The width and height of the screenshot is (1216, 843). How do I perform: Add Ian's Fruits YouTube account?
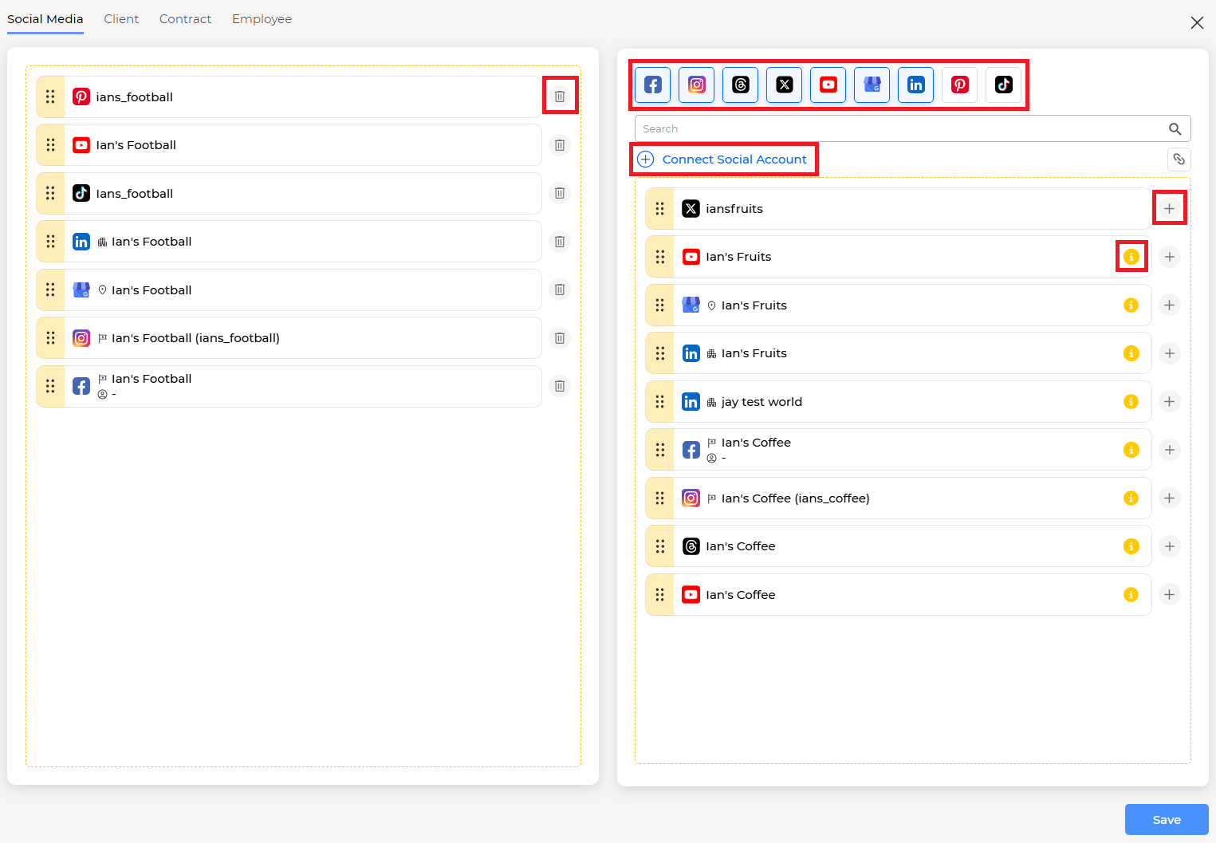1170,257
